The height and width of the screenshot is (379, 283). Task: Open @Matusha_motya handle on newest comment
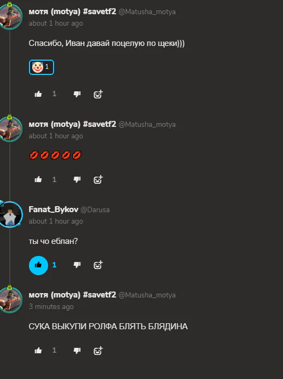pos(147,295)
